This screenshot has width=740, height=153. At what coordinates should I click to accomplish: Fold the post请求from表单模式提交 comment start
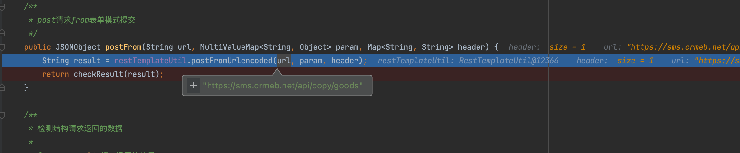2,6
